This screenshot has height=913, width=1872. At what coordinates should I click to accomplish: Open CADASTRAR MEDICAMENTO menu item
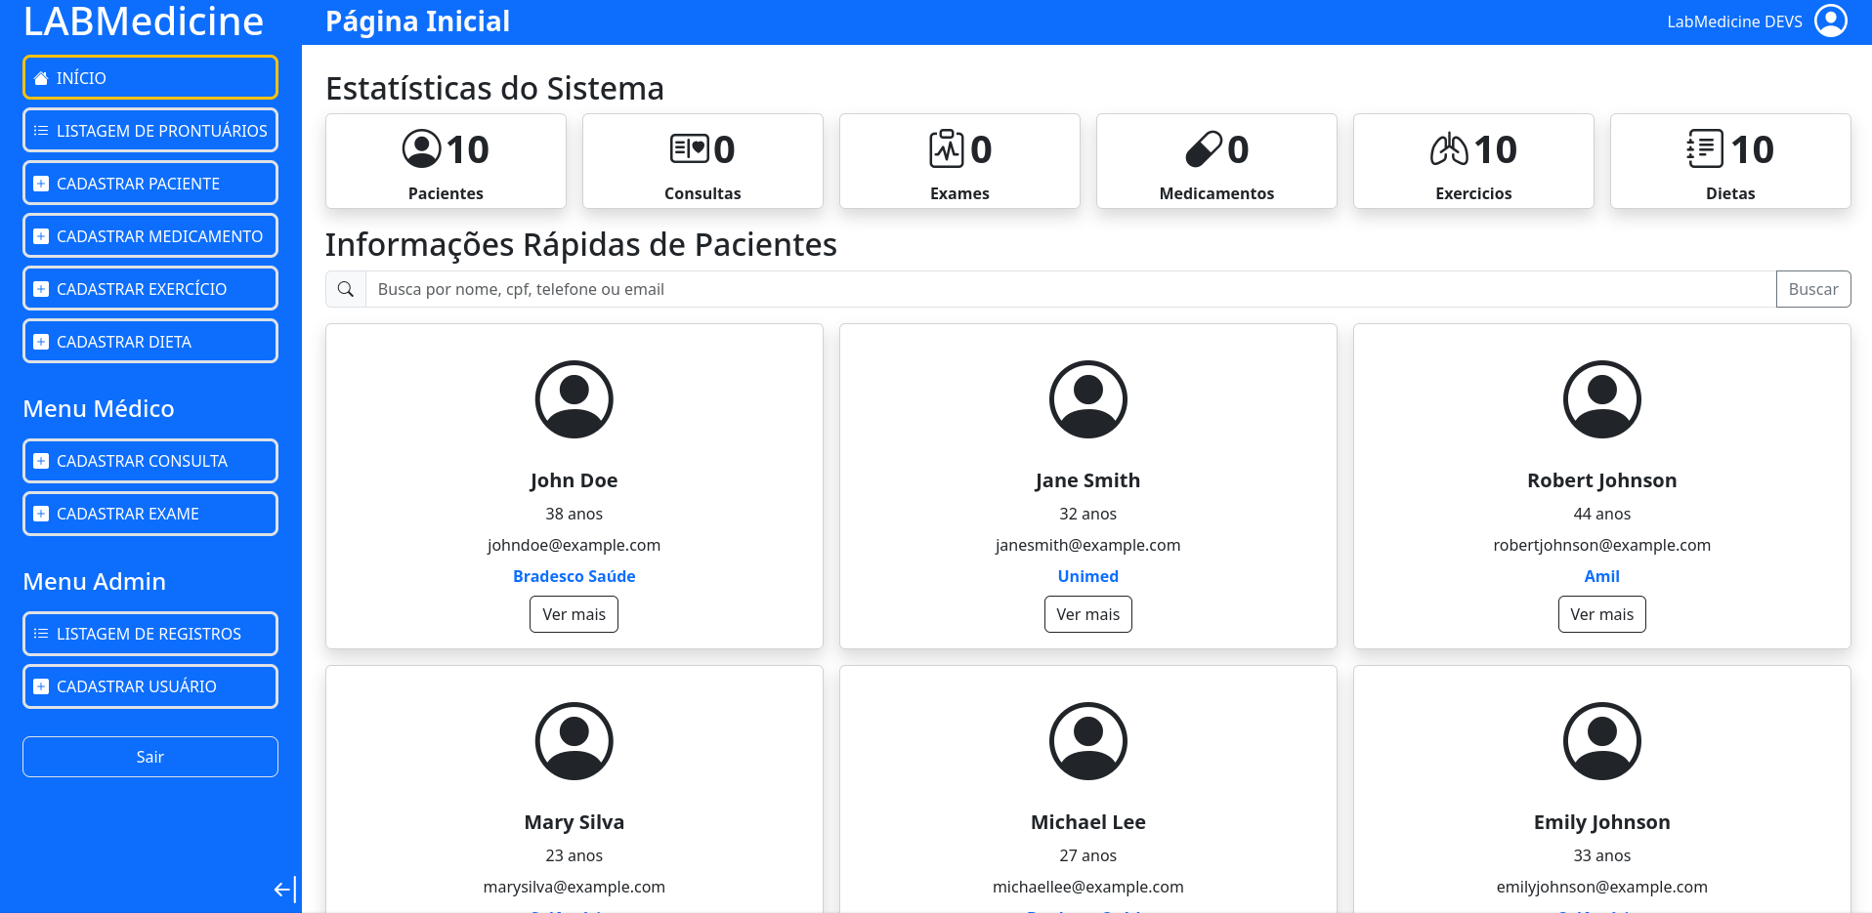pyautogui.click(x=150, y=236)
